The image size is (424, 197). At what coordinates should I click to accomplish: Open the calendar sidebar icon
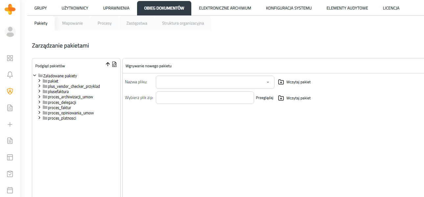[10, 190]
